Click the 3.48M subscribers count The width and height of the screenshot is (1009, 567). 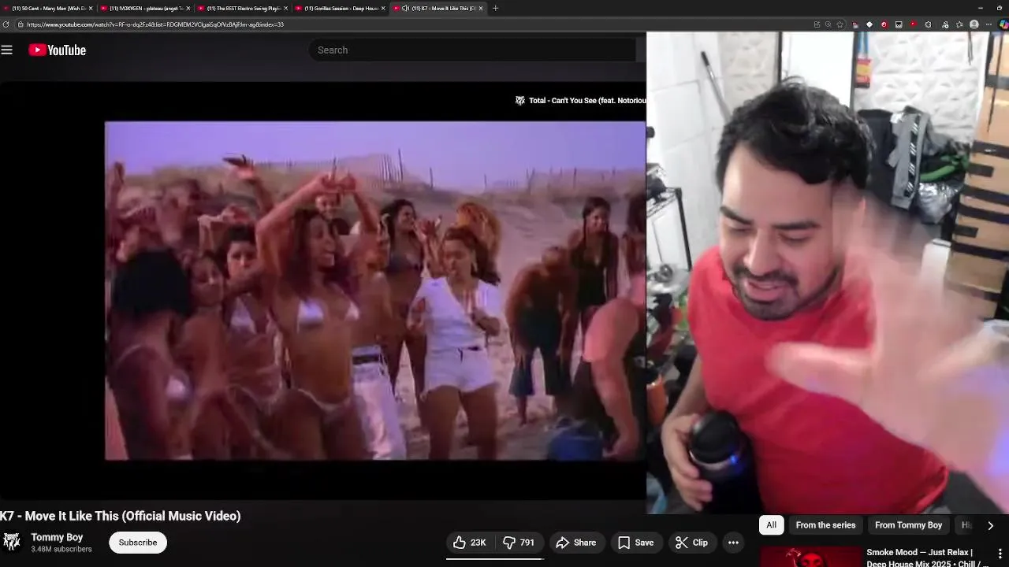61,549
